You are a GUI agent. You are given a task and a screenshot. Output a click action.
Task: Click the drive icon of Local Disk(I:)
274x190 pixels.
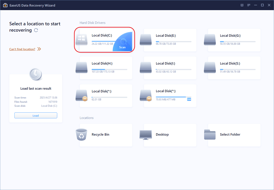[145, 68]
